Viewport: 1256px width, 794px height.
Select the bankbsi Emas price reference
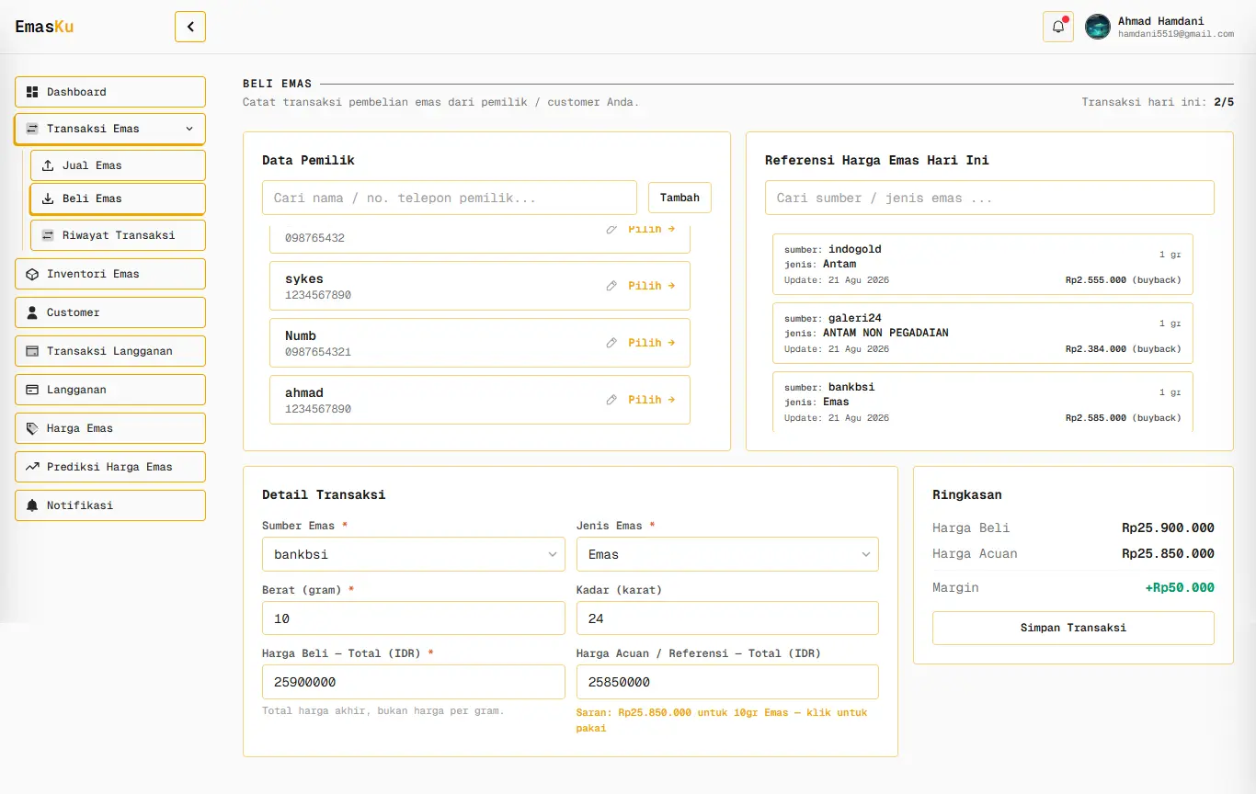[983, 402]
